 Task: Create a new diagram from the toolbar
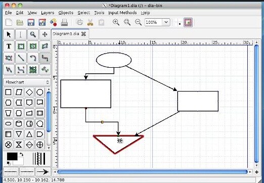click(9, 22)
